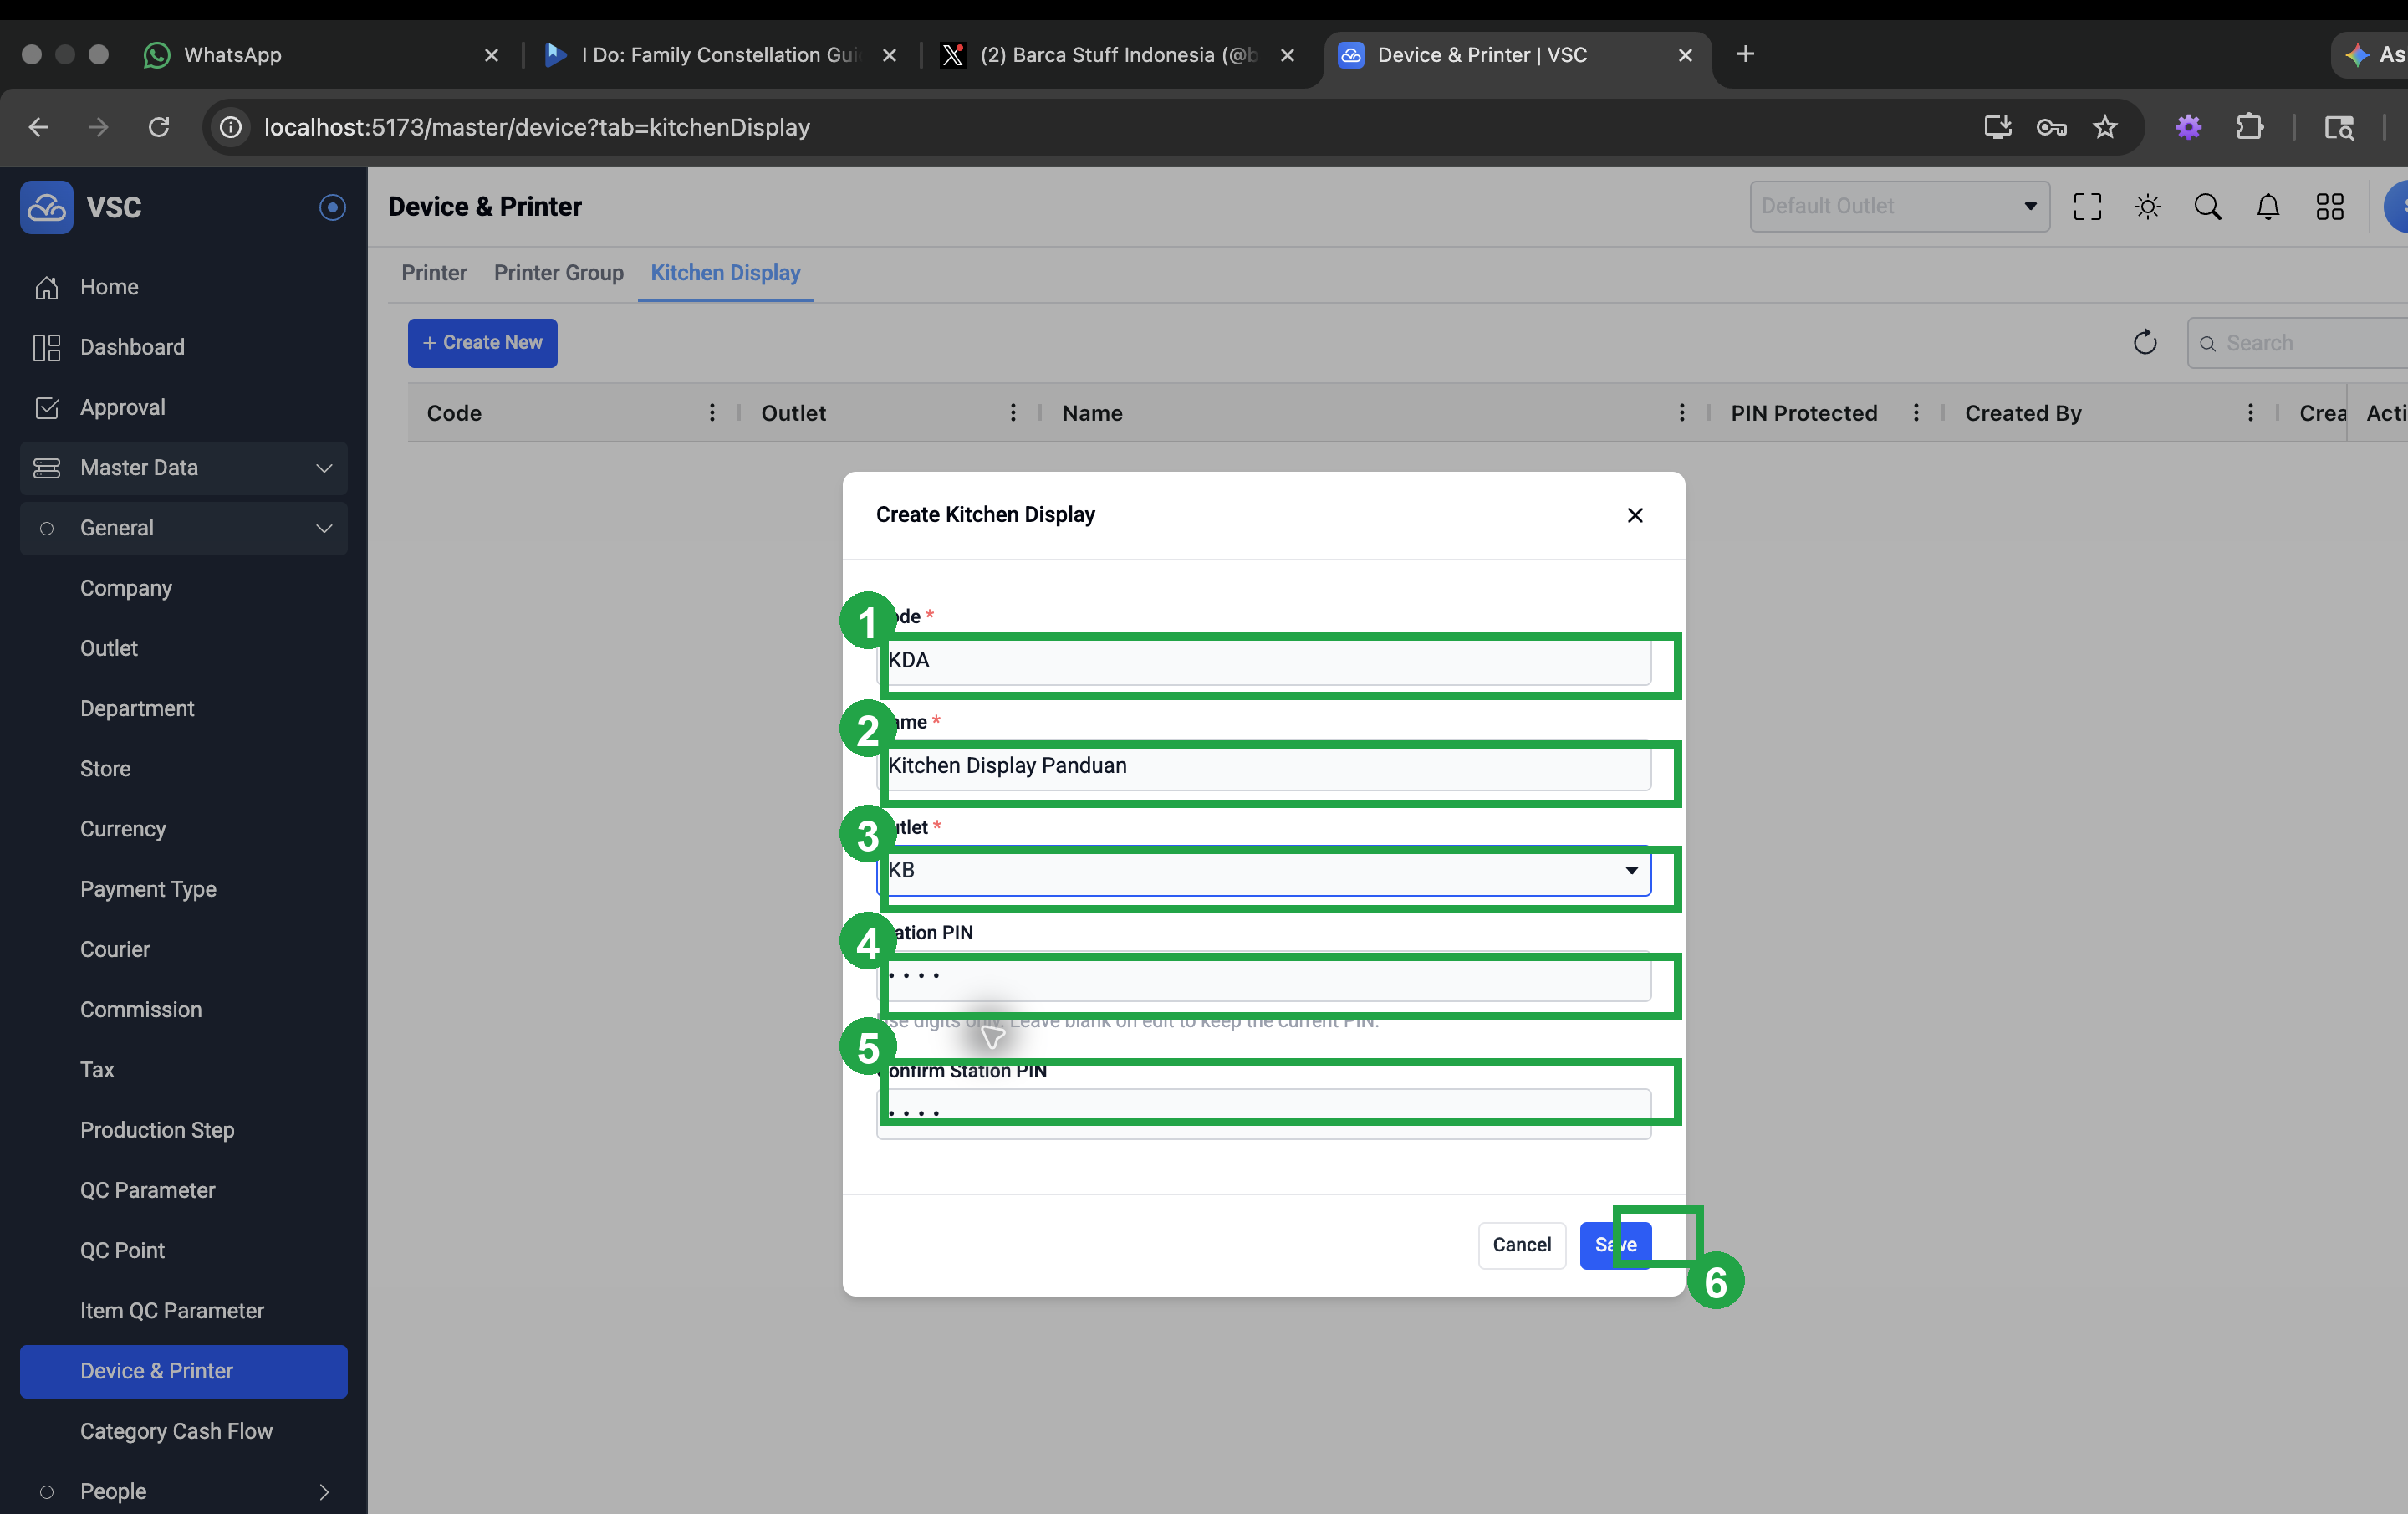Click the Create New button
Screen dimensions: 2408x1514
point(482,343)
